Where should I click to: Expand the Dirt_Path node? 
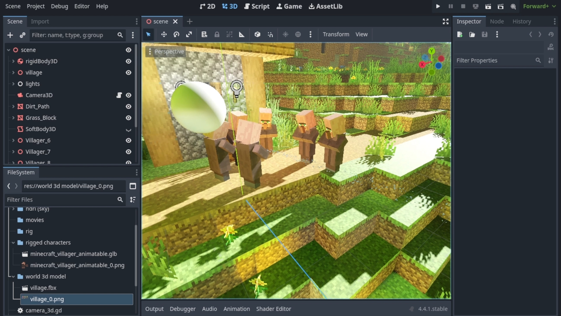click(13, 107)
